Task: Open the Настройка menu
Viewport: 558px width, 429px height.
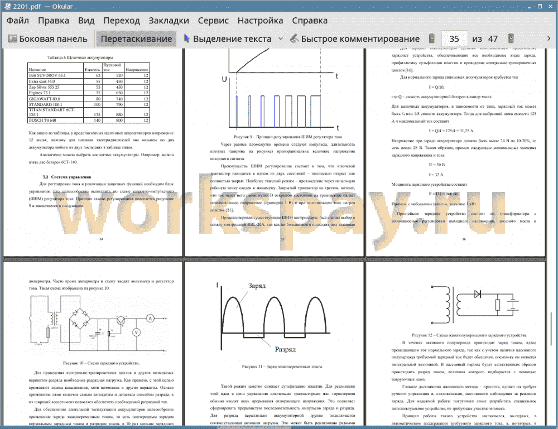Action: (261, 21)
